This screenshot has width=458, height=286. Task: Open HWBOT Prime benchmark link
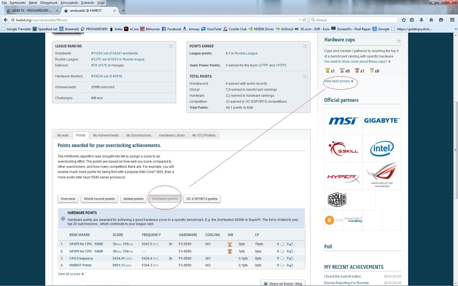pos(80,265)
